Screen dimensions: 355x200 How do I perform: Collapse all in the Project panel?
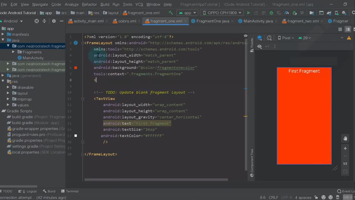point(45,21)
